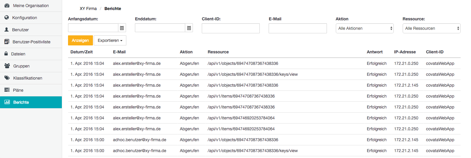
Task: Click the Benutzer-Positivliste card icon
Action: click(7, 42)
